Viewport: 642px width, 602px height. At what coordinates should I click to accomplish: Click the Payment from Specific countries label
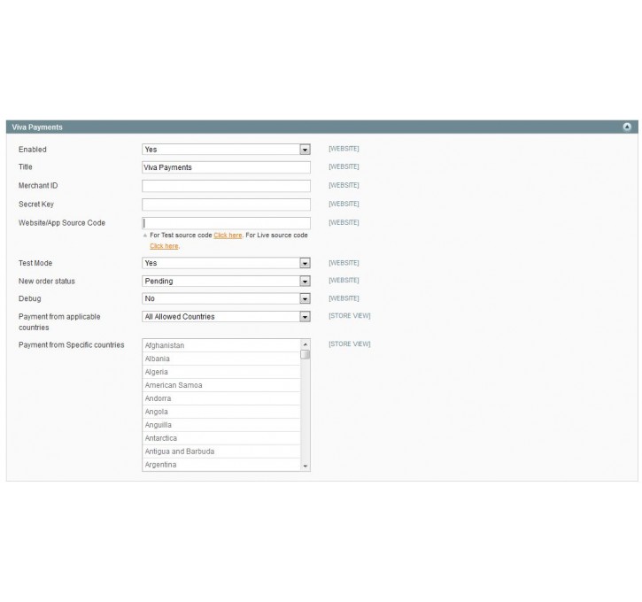tap(71, 344)
